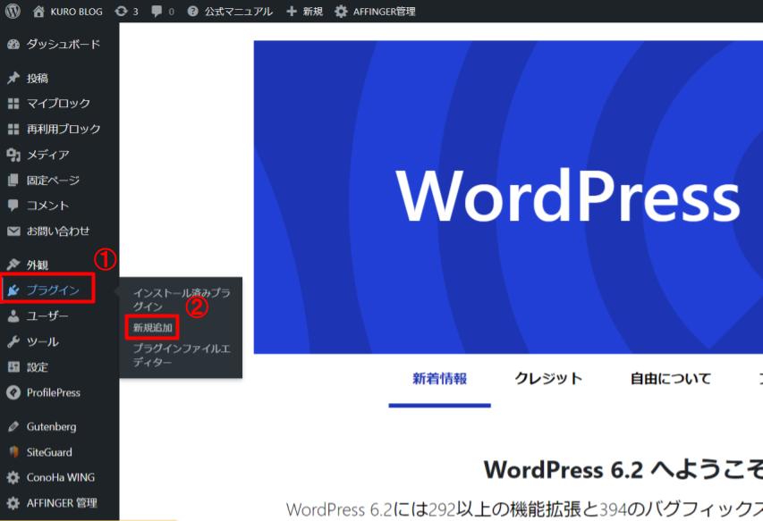Open comments bubble icon in admin bar

(157, 12)
